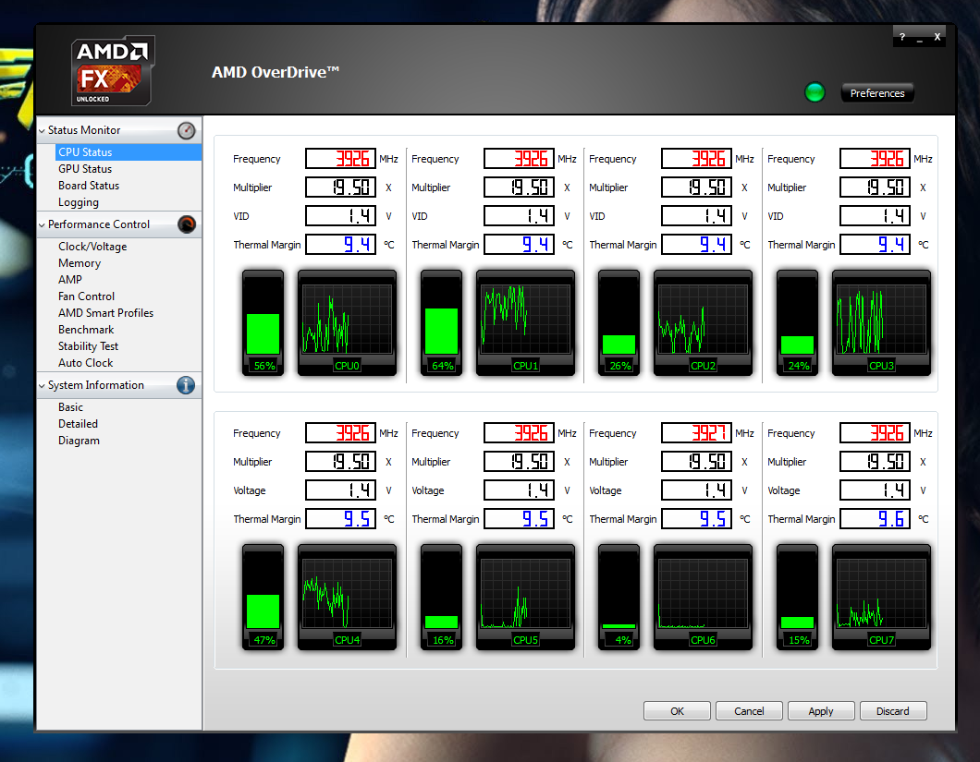The image size is (980, 762).
Task: Click the CPU1 usage history graph
Action: click(x=525, y=323)
